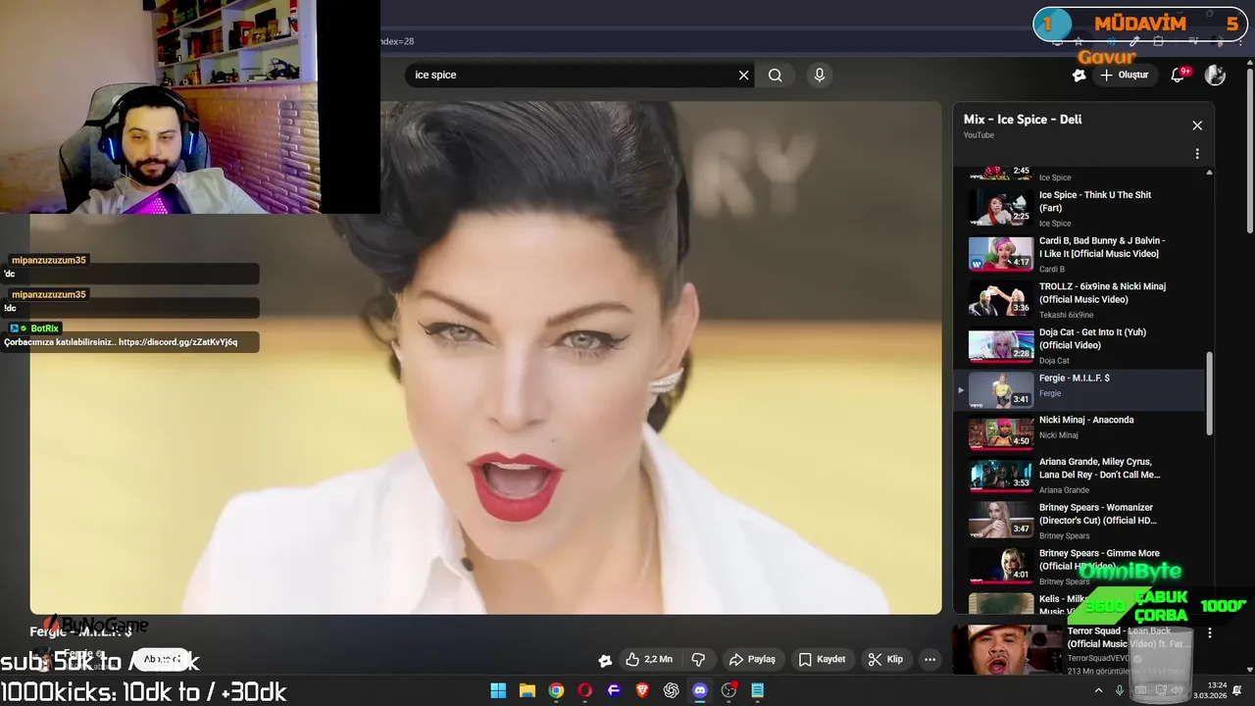Click the 'Cardi B' channel name in playlist
The height and width of the screenshot is (706, 1255).
tap(1051, 269)
